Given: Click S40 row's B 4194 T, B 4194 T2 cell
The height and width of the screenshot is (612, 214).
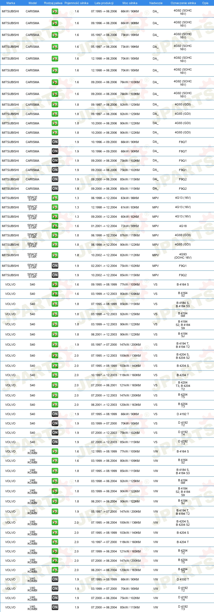Looking at the screenshot, I should (x=183, y=345).
